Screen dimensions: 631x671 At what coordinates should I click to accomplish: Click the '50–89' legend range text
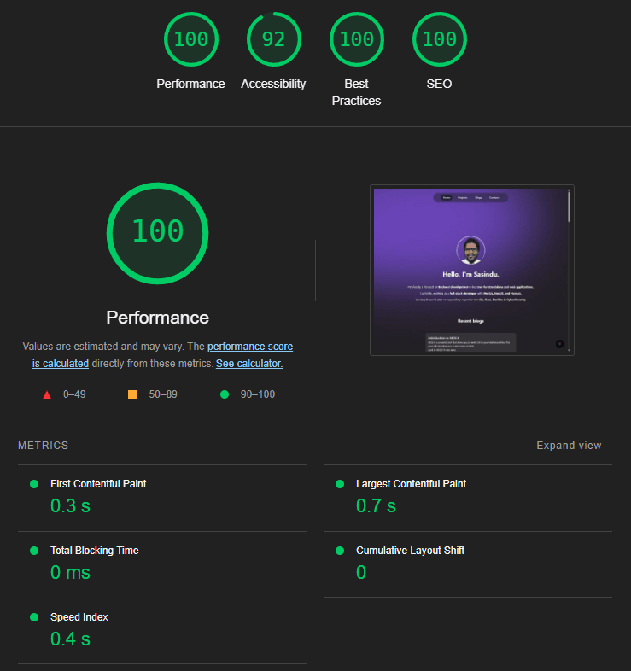(163, 394)
